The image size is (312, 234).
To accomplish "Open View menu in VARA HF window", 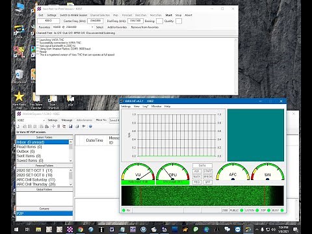I will click(136, 107).
